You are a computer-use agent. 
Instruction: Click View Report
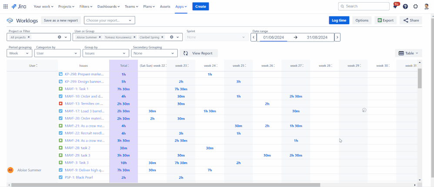click(198, 53)
